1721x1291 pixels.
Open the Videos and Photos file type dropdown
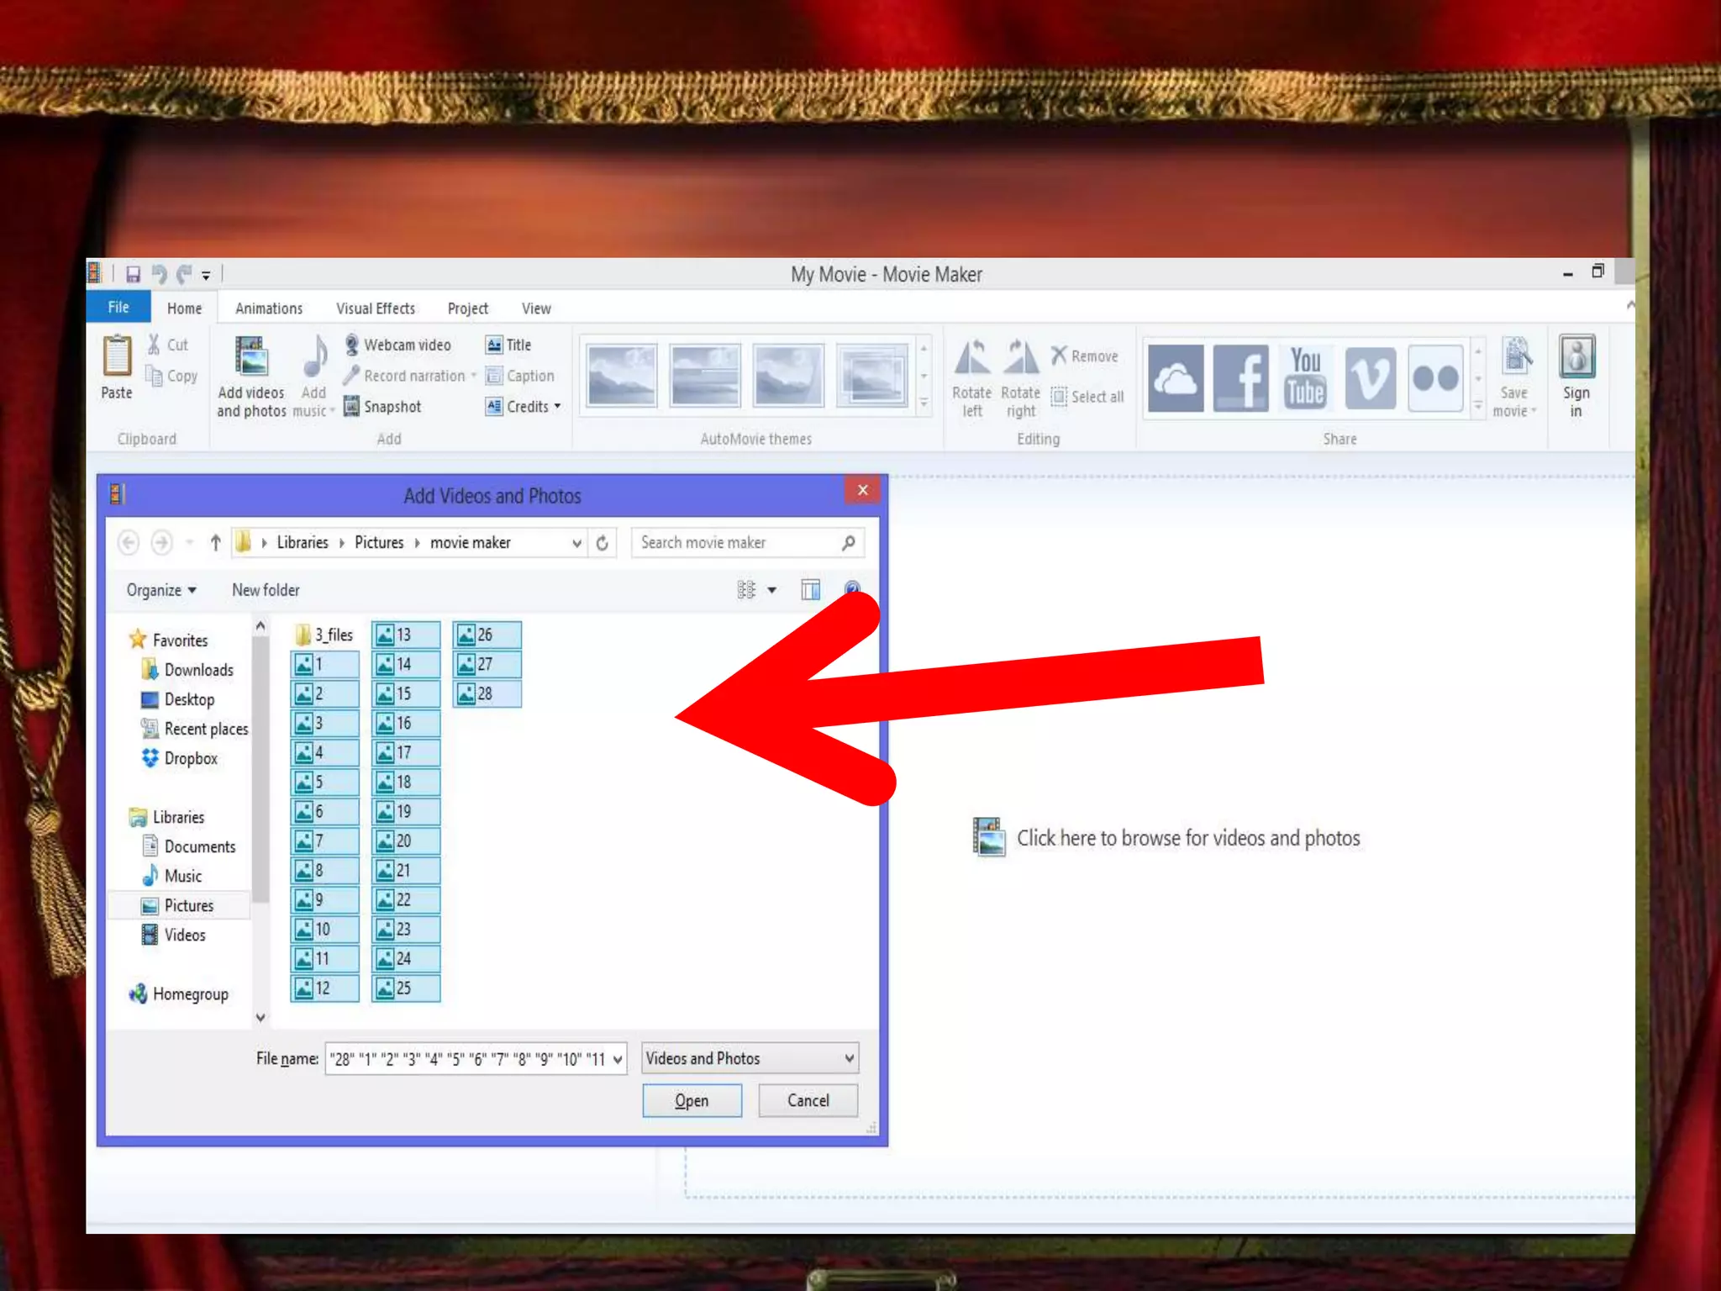(849, 1058)
